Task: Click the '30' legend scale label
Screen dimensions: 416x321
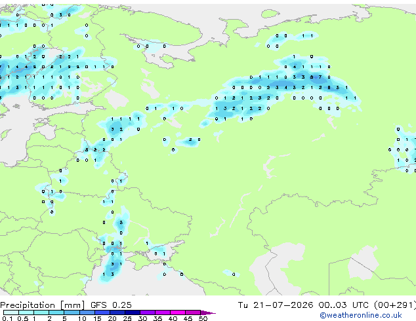Action: [x=142, y=318]
